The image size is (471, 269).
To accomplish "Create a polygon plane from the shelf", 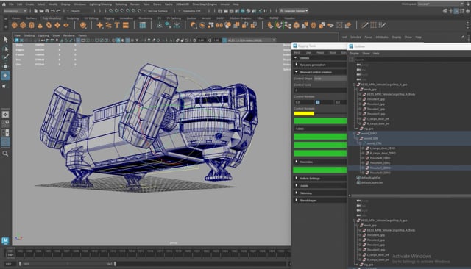I will pos(57,26).
